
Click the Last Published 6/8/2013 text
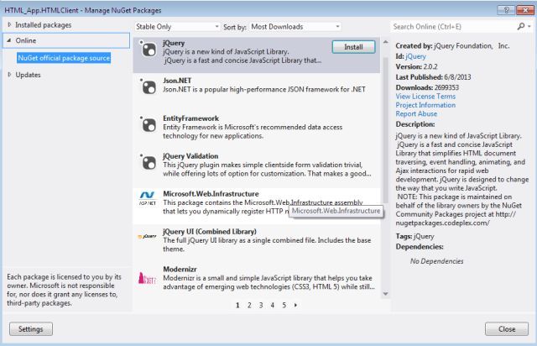tap(433, 76)
